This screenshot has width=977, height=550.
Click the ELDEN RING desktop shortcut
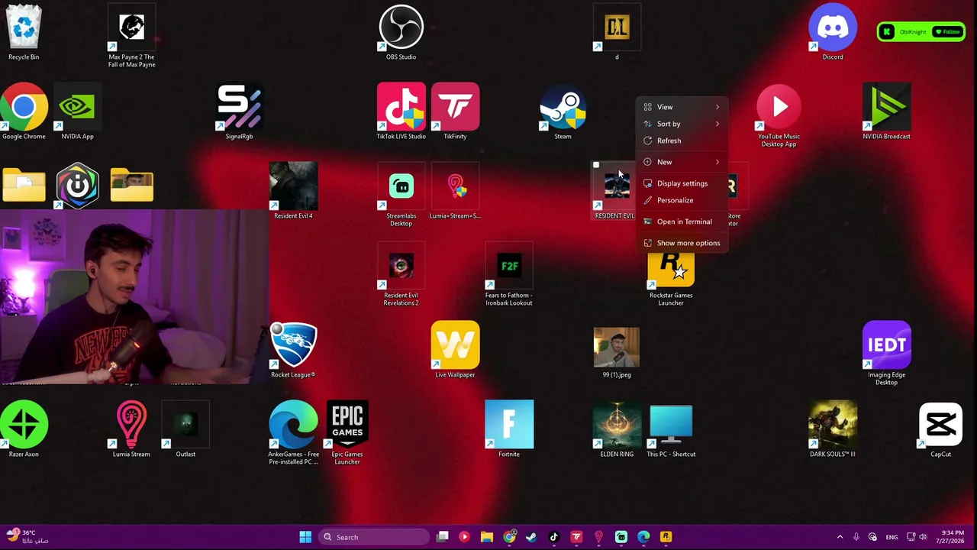[617, 429]
